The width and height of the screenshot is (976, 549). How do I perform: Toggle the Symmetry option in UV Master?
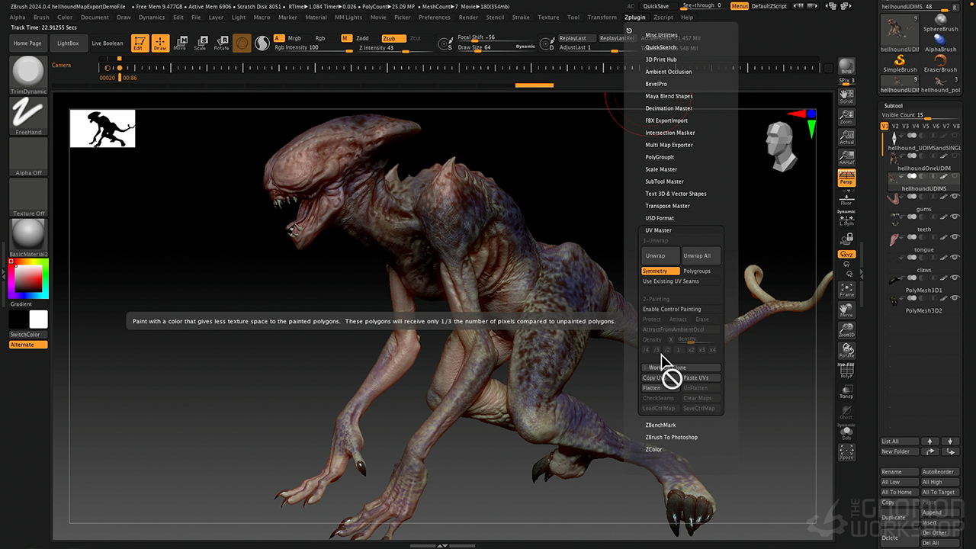click(x=660, y=271)
